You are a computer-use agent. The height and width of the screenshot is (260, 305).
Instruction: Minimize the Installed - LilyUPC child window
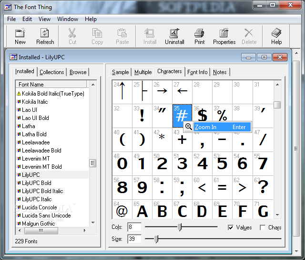pyautogui.click(x=248, y=57)
